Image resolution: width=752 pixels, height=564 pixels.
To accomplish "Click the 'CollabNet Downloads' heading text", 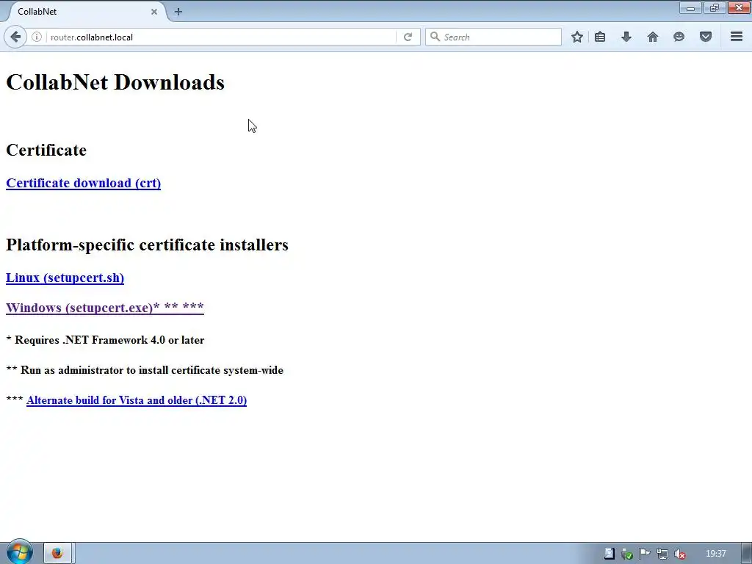I will click(x=115, y=82).
